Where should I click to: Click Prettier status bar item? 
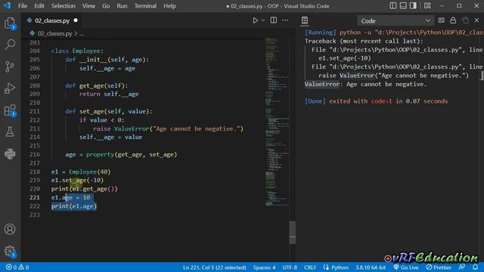(439, 267)
